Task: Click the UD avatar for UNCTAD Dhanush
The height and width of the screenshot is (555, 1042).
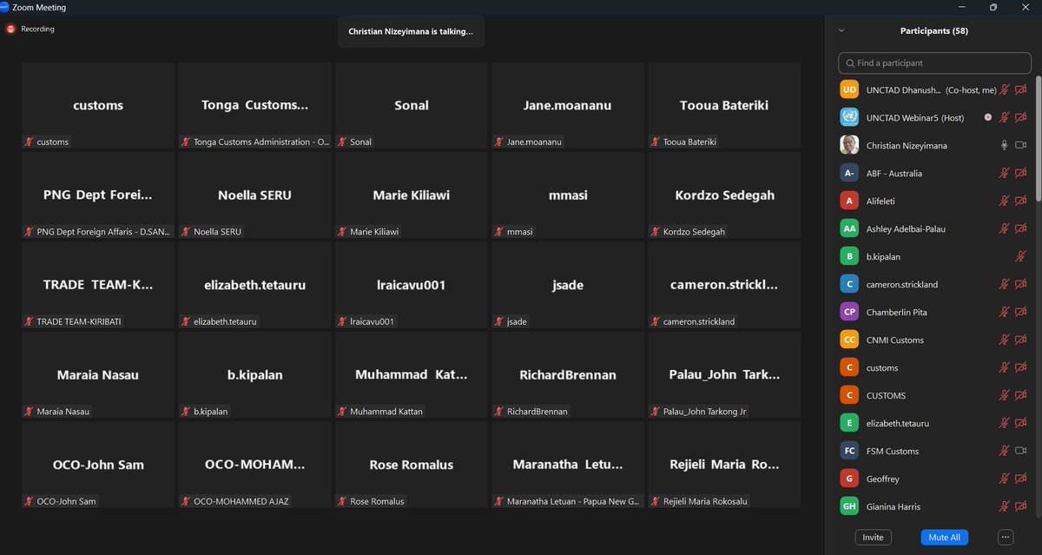Action: click(850, 89)
